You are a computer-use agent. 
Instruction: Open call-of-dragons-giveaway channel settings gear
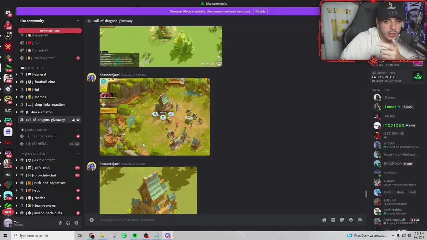tap(78, 120)
